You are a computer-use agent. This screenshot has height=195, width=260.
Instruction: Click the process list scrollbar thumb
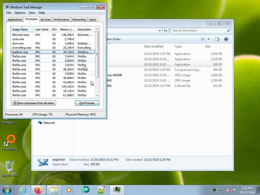point(97,54)
